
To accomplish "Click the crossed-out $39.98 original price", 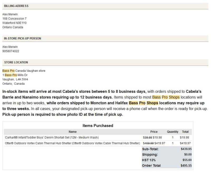I will 147,138.
